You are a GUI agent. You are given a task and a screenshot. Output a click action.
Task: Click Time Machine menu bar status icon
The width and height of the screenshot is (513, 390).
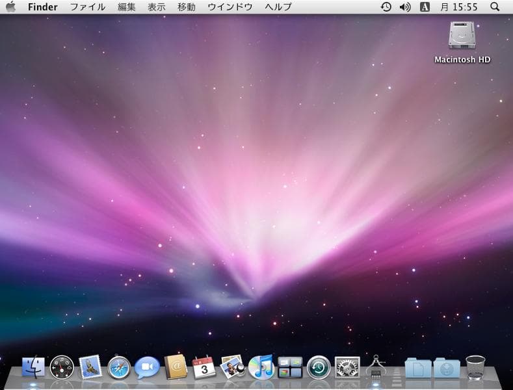[x=386, y=7]
